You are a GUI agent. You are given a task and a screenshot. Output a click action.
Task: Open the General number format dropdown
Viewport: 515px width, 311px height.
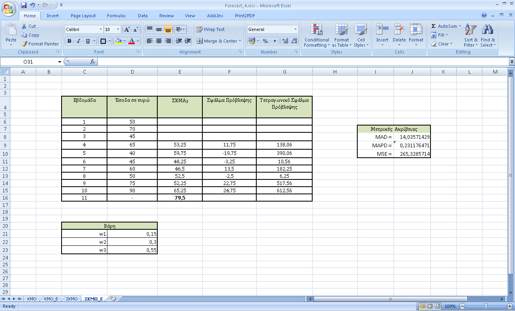[x=295, y=29]
